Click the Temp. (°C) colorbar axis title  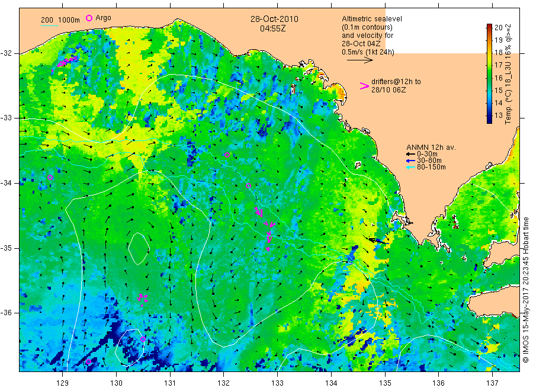tap(508, 74)
